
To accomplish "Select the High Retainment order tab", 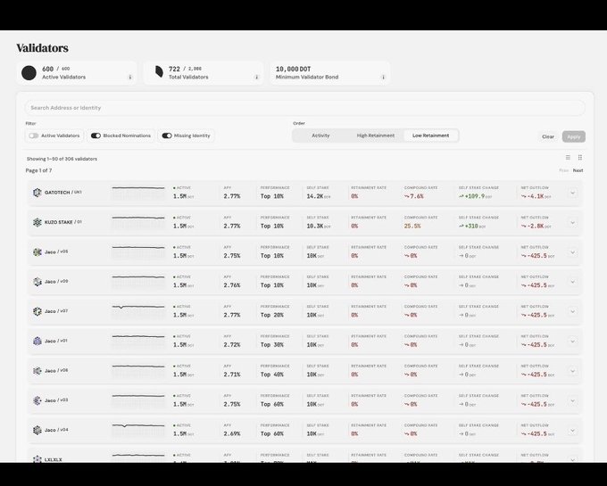I will [376, 136].
